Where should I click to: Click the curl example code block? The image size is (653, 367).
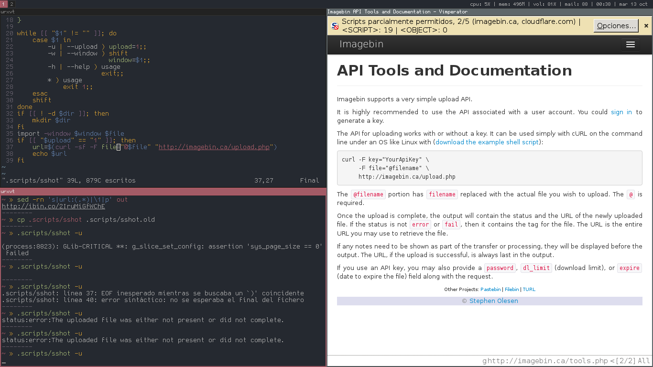coord(490,168)
